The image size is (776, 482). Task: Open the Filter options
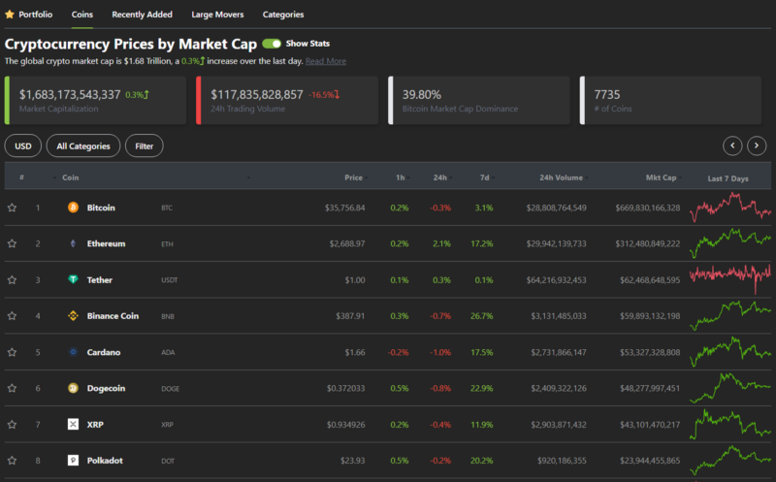[x=144, y=146]
